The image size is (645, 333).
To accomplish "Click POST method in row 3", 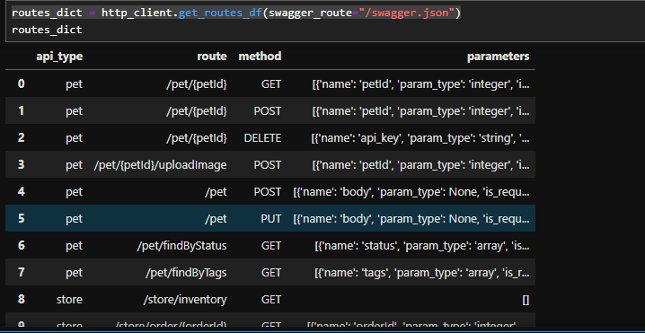I will (x=268, y=165).
